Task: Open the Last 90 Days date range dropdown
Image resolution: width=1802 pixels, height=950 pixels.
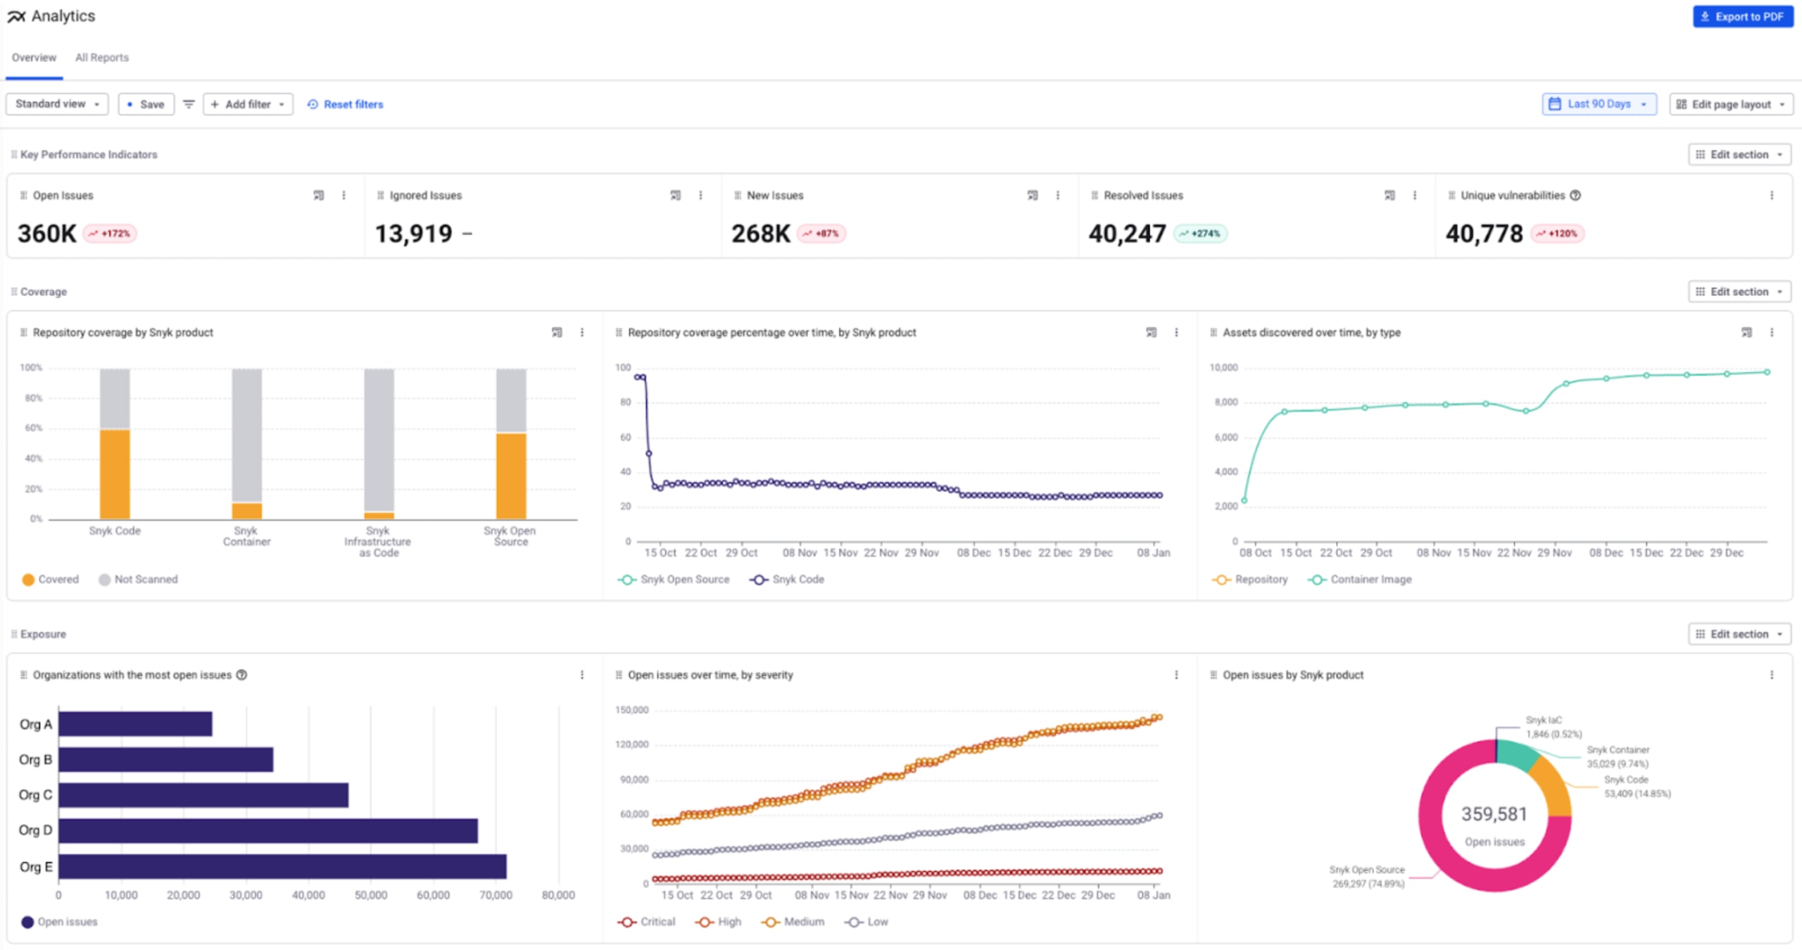Action: coord(1599,104)
